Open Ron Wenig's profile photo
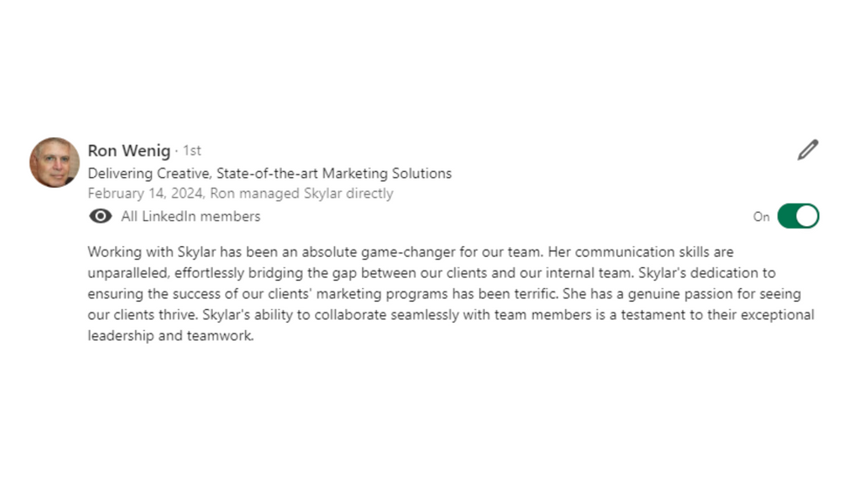Image resolution: width=855 pixels, height=481 pixels. coord(55,161)
